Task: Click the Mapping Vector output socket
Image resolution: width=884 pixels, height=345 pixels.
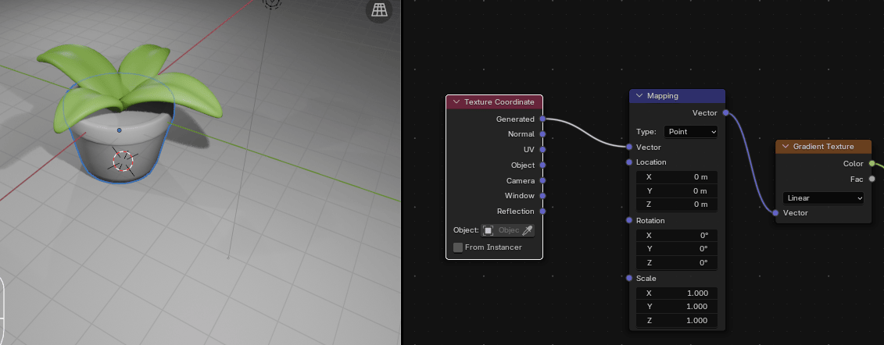Action: point(725,113)
